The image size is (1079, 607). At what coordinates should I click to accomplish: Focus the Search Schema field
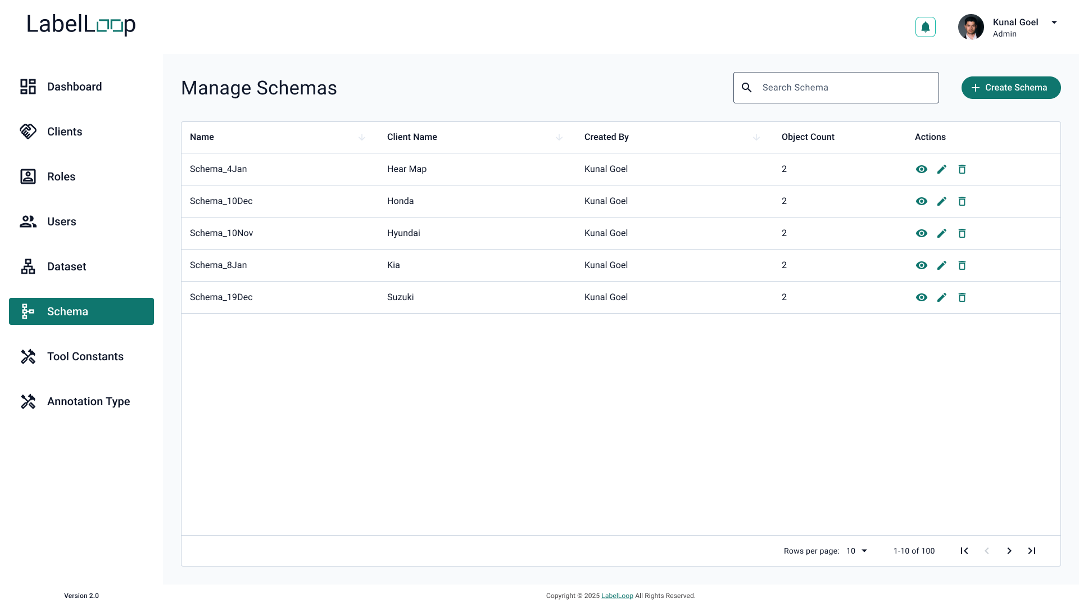click(836, 88)
